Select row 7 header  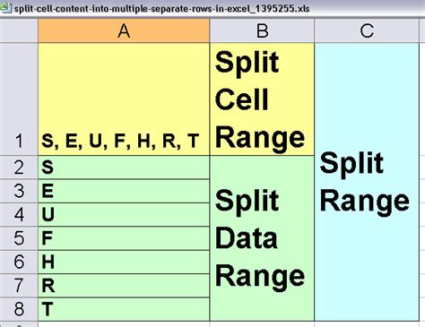point(19,286)
